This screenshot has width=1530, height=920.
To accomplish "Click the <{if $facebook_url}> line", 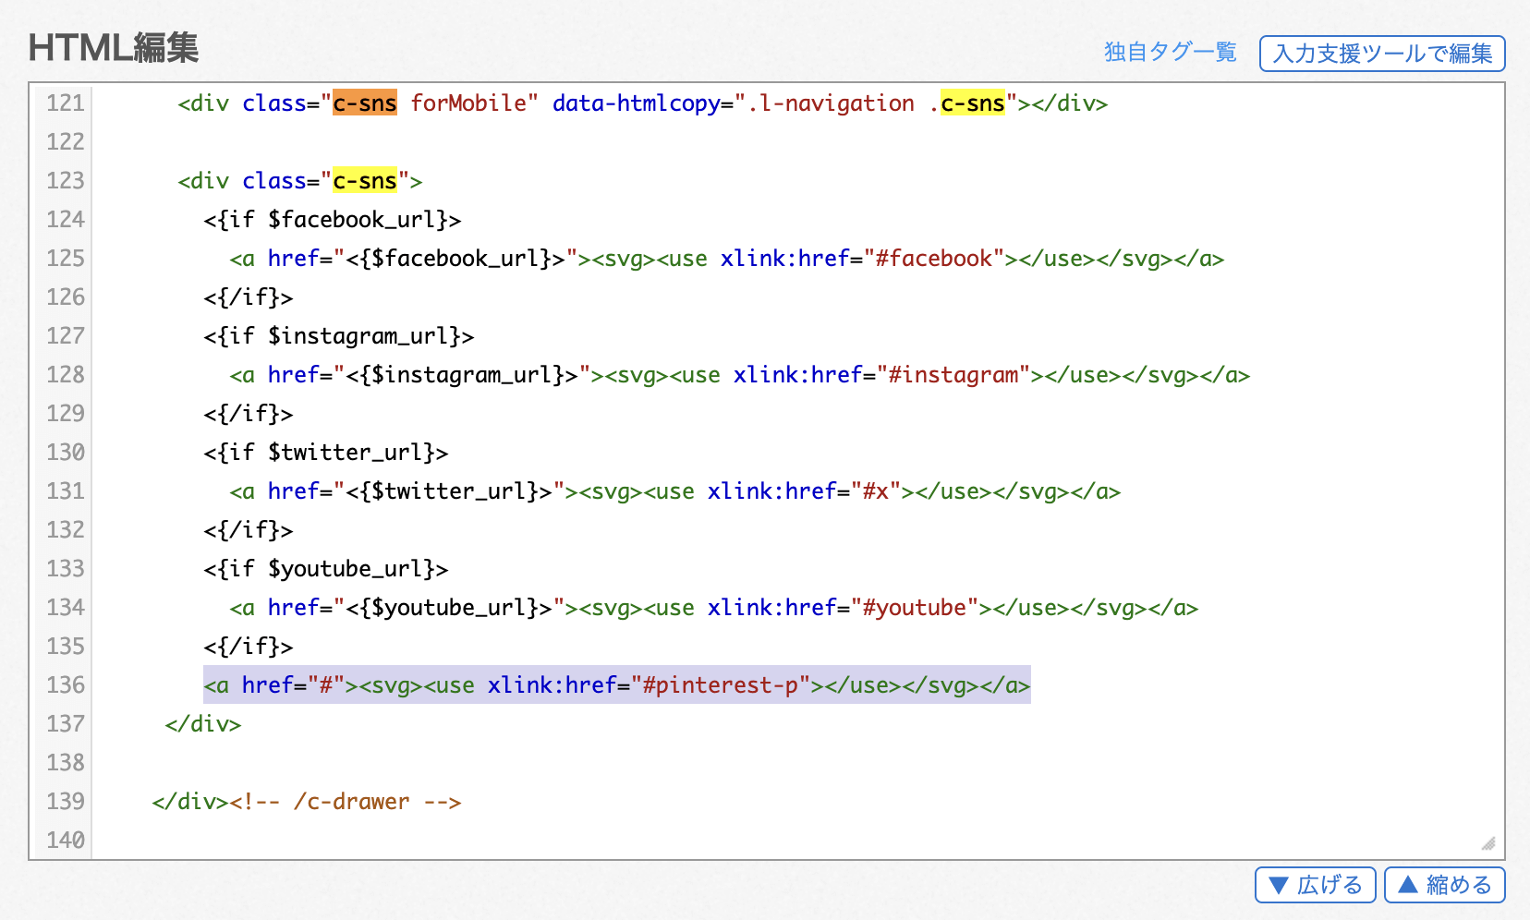I will tap(333, 220).
